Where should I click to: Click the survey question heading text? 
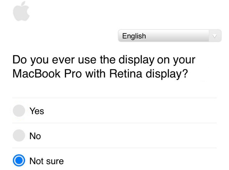104,66
